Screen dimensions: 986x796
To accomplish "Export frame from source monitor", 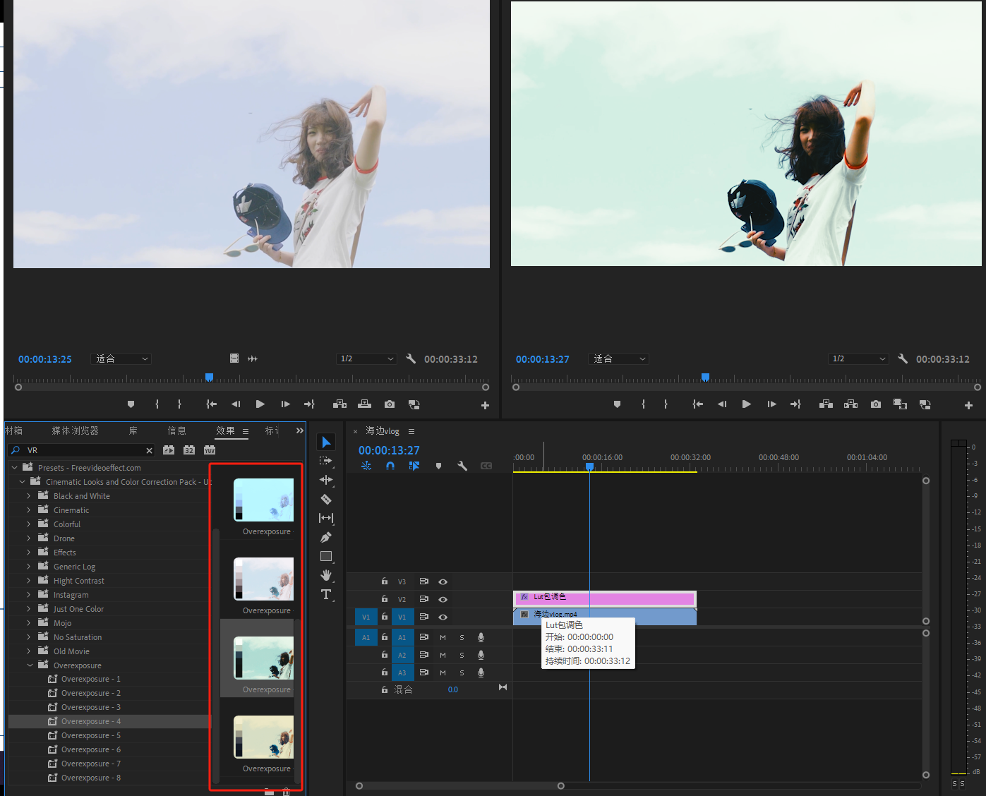I will coord(390,404).
